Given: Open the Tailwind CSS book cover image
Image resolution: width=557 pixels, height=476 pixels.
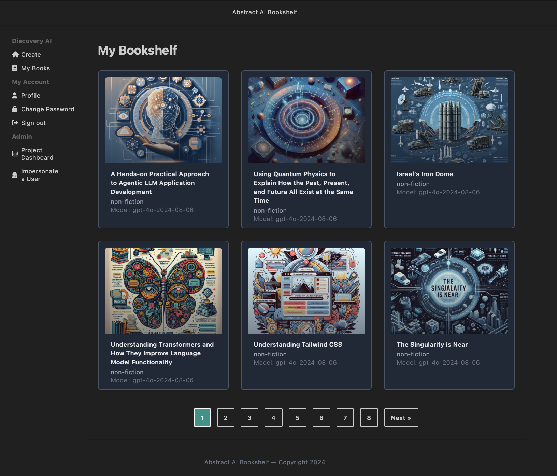Looking at the screenshot, I should [x=306, y=291].
